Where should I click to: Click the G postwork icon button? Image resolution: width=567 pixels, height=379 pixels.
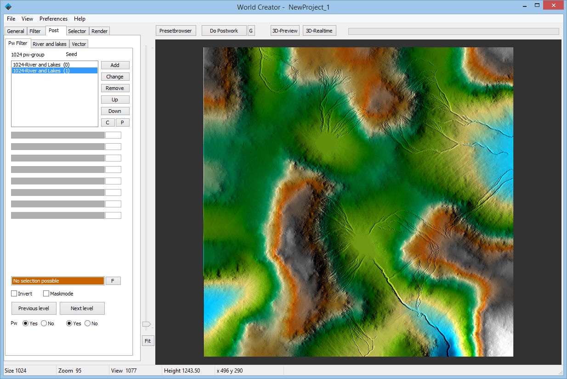[x=251, y=30]
